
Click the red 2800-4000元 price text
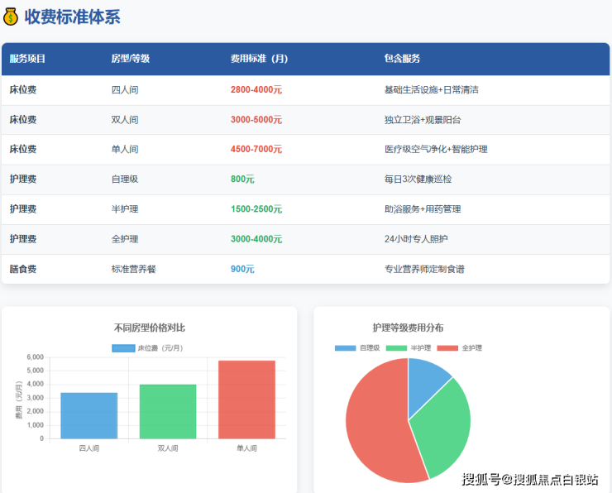point(256,89)
